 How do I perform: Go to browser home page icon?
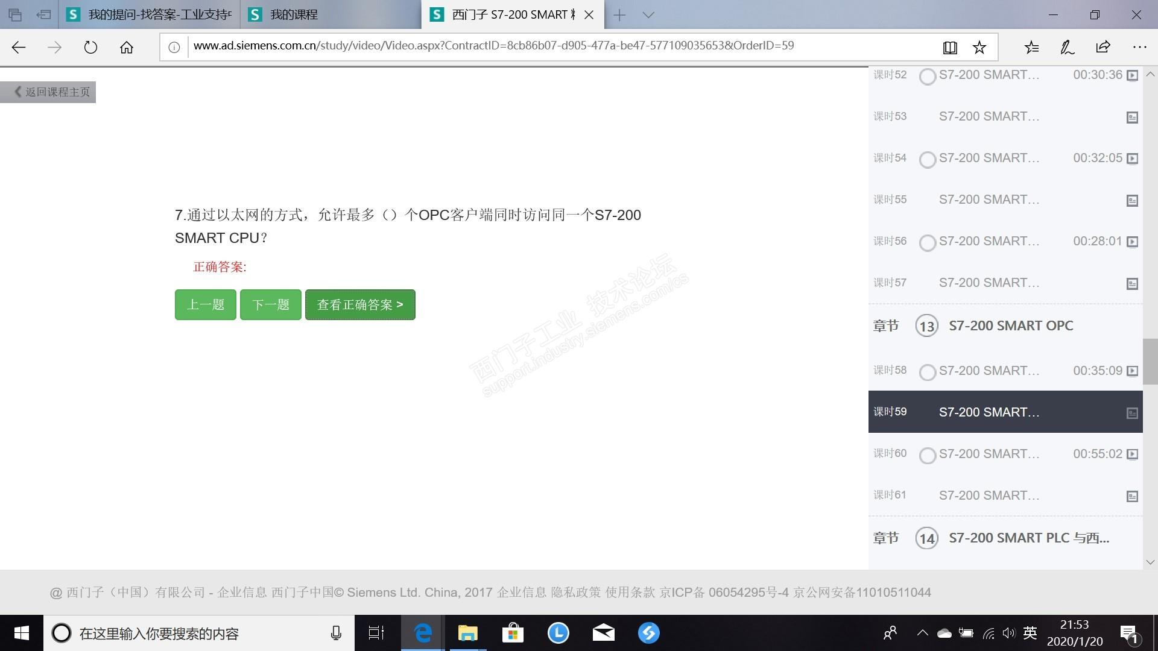126,48
